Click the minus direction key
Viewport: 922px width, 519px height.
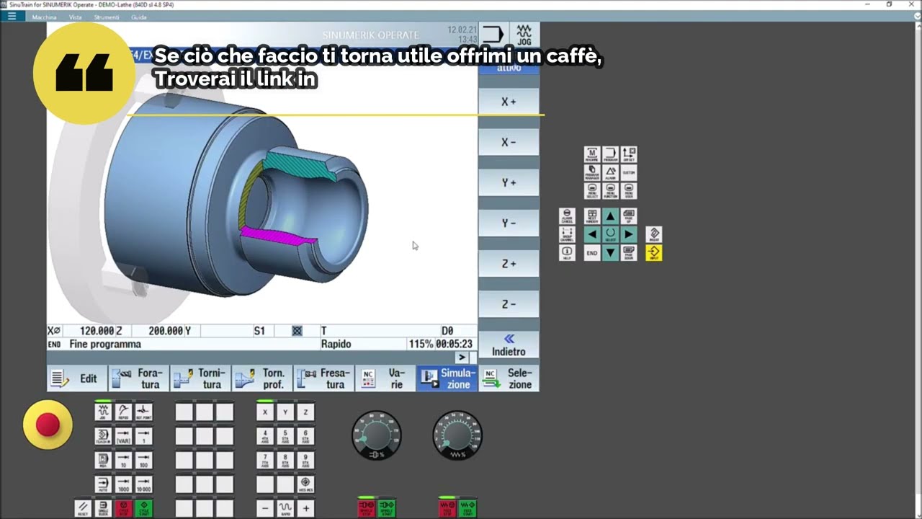[x=265, y=508]
